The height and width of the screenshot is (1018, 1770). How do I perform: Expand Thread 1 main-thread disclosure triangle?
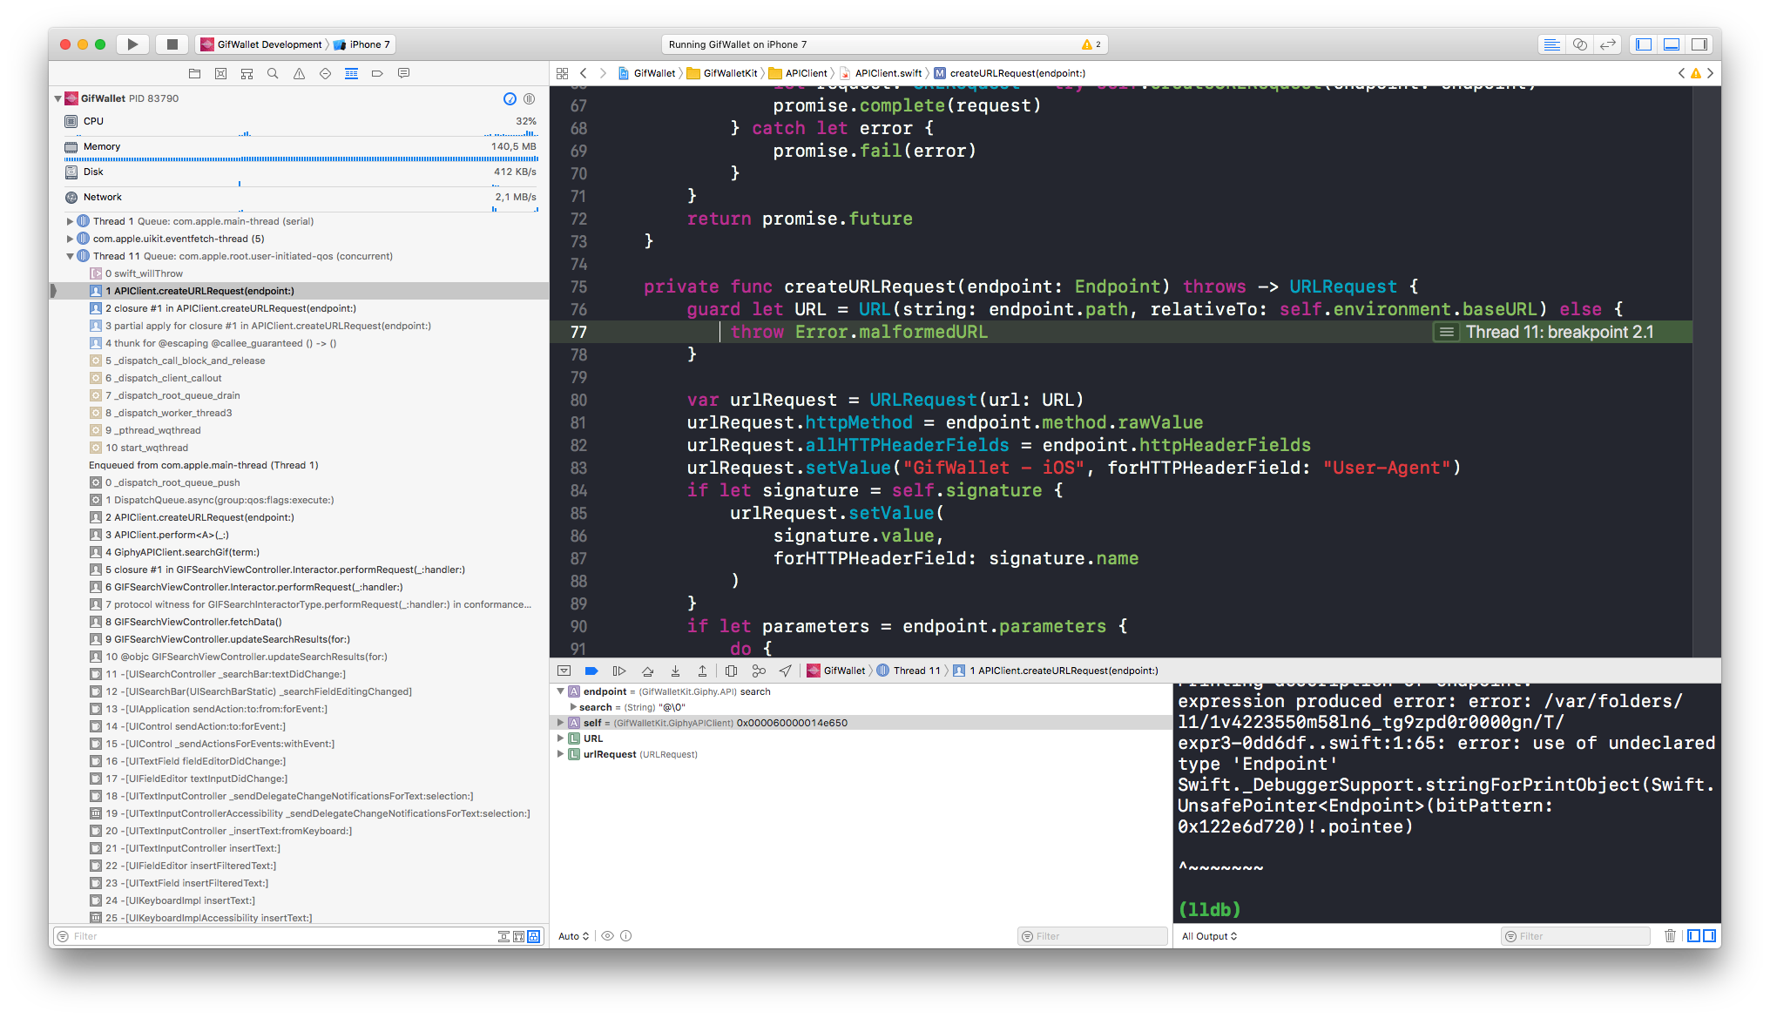pyautogui.click(x=71, y=221)
